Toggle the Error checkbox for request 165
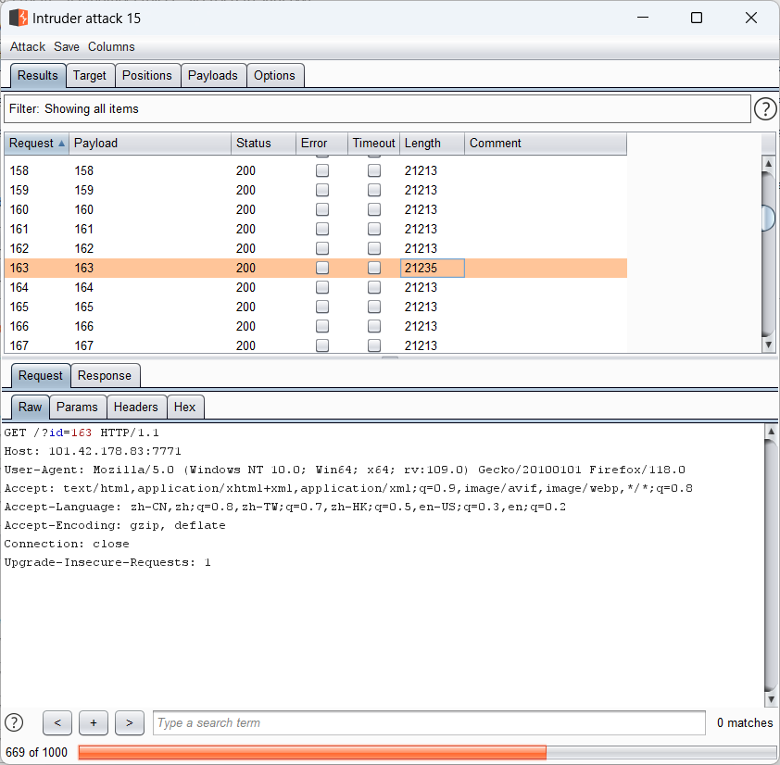 322,307
